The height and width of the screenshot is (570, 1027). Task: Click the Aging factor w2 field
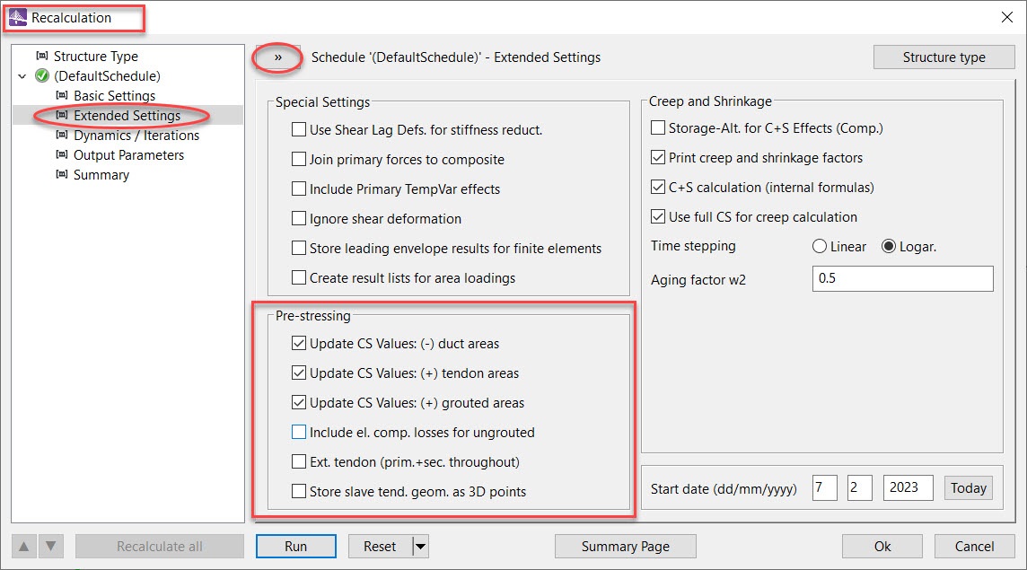coord(902,278)
